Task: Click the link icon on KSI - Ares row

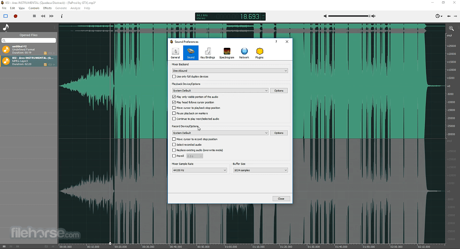Action: (50, 64)
